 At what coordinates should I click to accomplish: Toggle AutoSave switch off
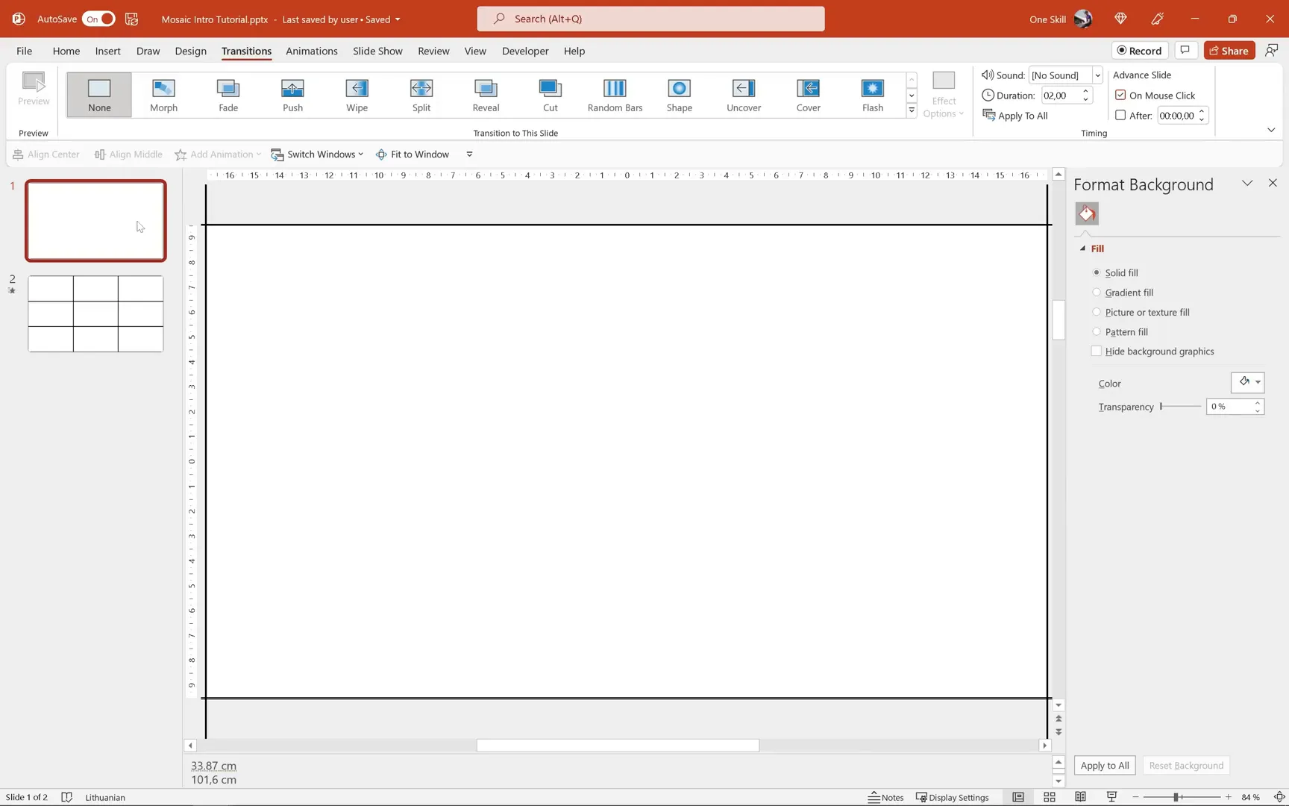98,19
